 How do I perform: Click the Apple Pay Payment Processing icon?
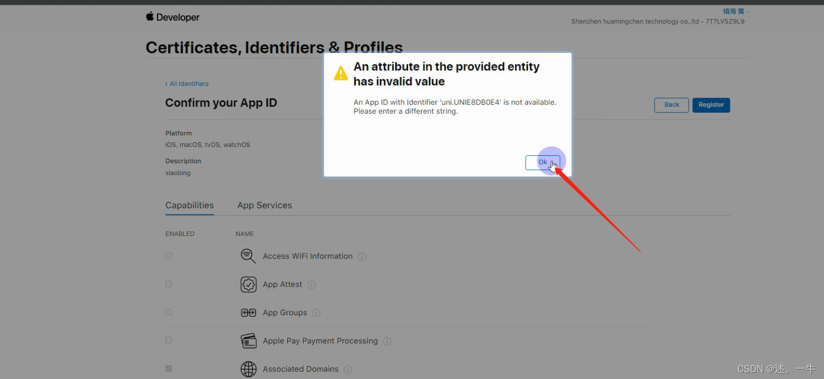pos(249,341)
